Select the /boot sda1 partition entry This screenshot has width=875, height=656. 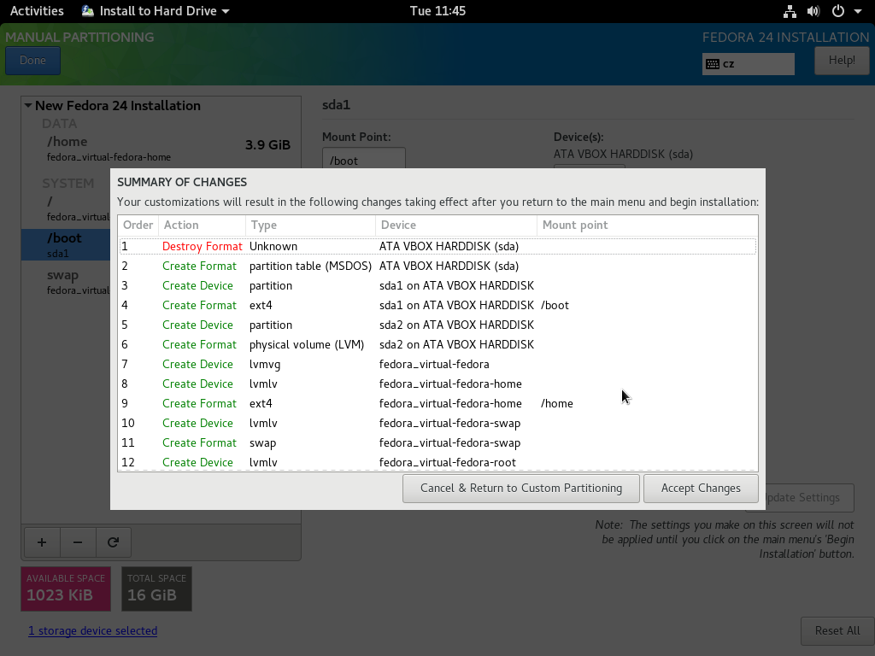pyautogui.click(x=66, y=245)
